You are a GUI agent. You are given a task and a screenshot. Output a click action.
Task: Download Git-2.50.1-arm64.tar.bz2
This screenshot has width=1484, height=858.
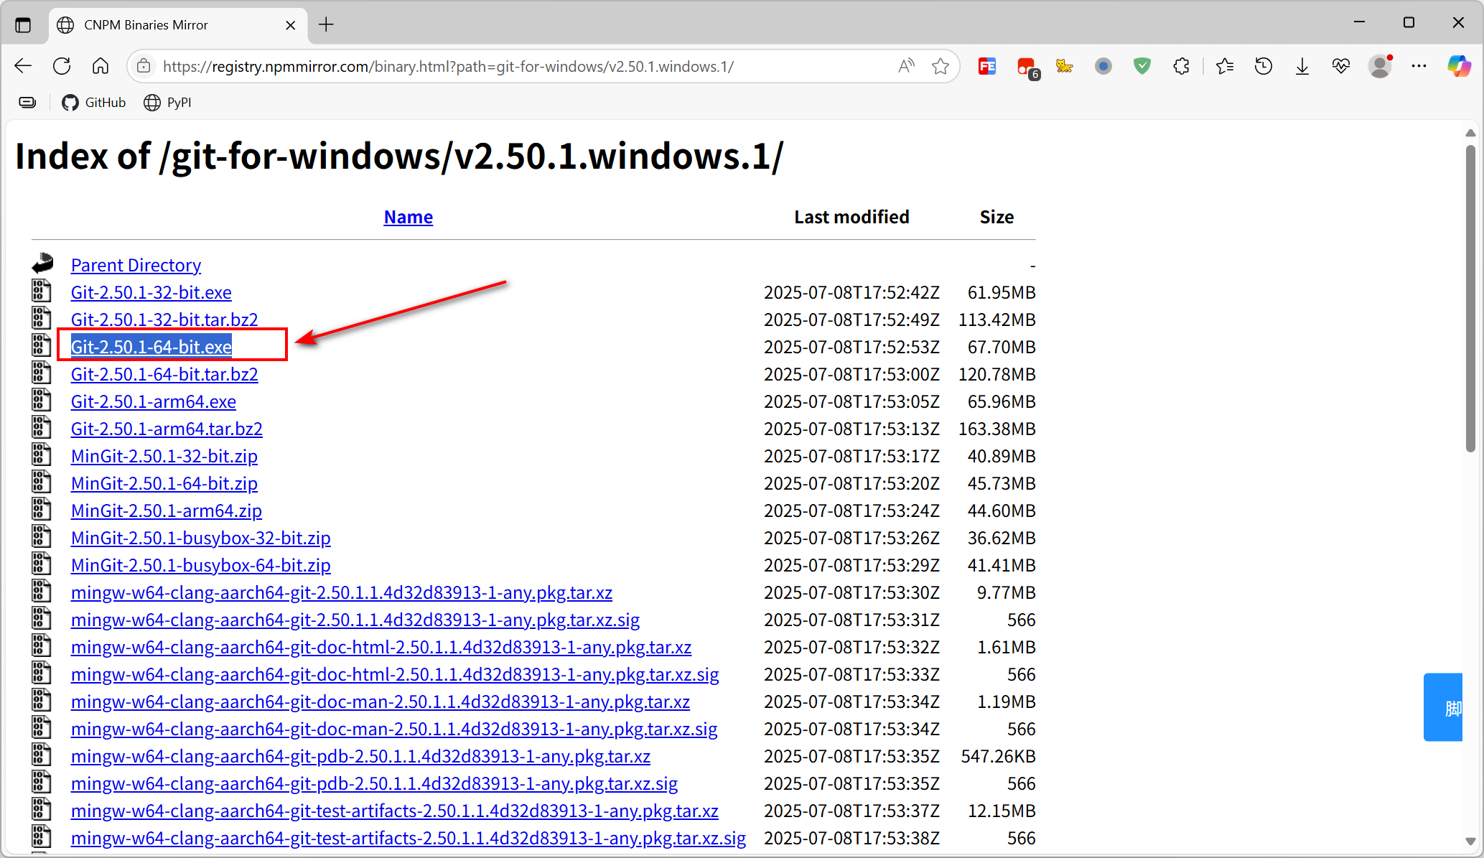click(x=166, y=429)
